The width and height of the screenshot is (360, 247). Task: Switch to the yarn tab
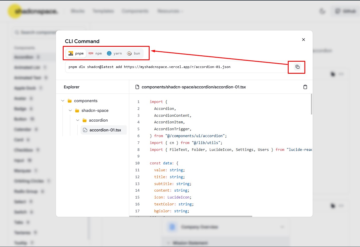coord(114,53)
